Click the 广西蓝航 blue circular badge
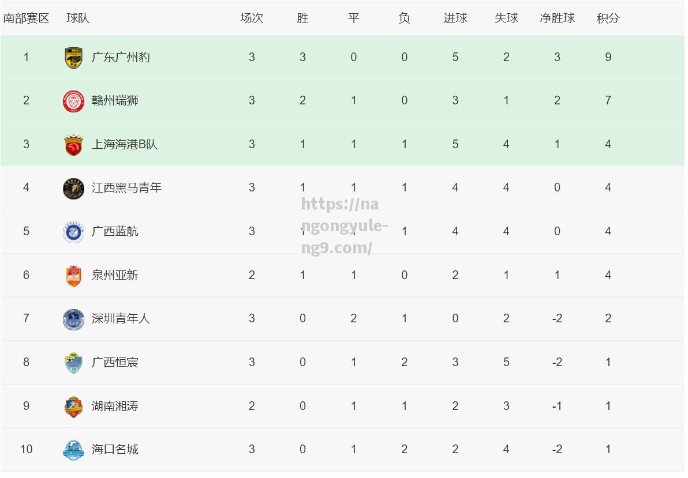This screenshot has height=478, width=688. [x=74, y=232]
